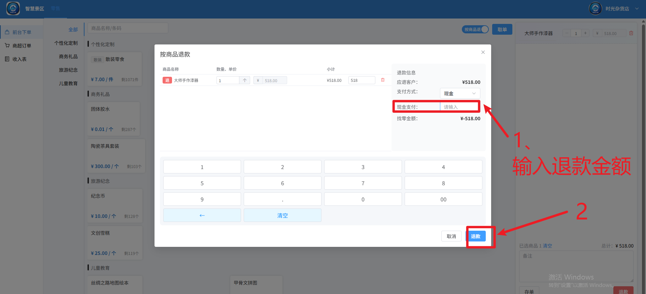The image size is (646, 294).
Task: Click the 智慧景区 logo icon
Action: (13, 8)
